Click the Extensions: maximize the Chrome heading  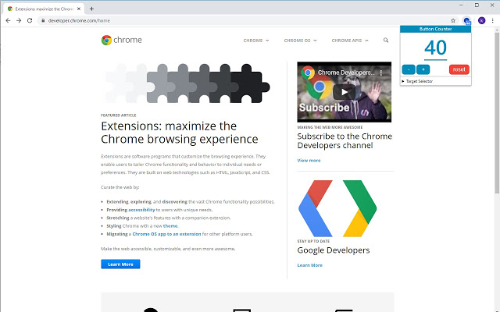[x=180, y=133]
